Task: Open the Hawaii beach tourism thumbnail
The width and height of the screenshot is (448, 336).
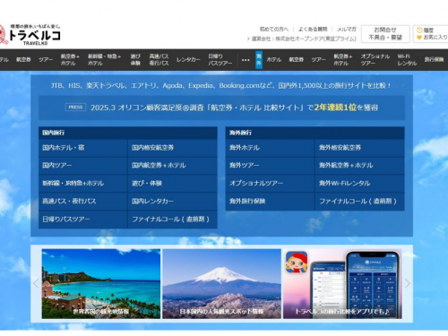Action: tap(101, 284)
